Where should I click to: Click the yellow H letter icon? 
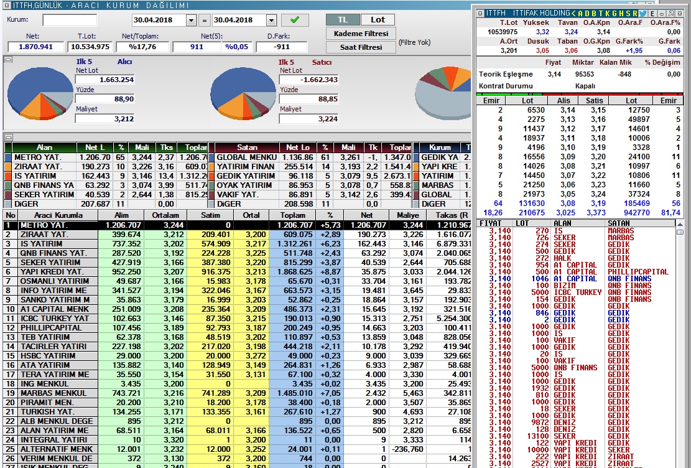pos(621,13)
